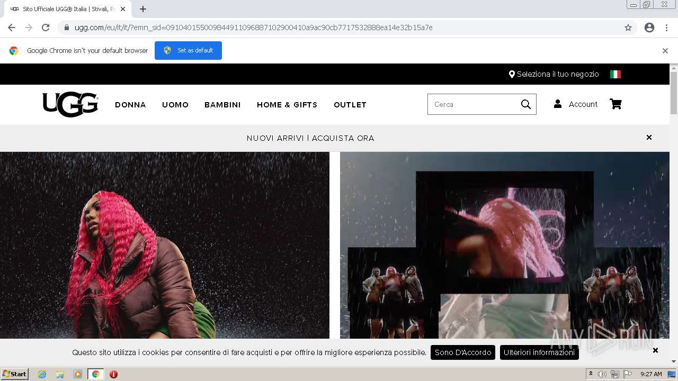
Task: Go back with the browser back arrow
Action: [12, 28]
